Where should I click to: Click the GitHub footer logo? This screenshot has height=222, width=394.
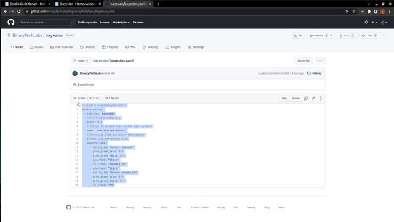click(x=68, y=207)
